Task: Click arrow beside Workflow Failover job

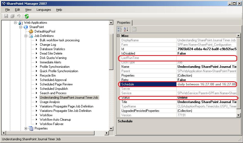Action: [x=36, y=124]
